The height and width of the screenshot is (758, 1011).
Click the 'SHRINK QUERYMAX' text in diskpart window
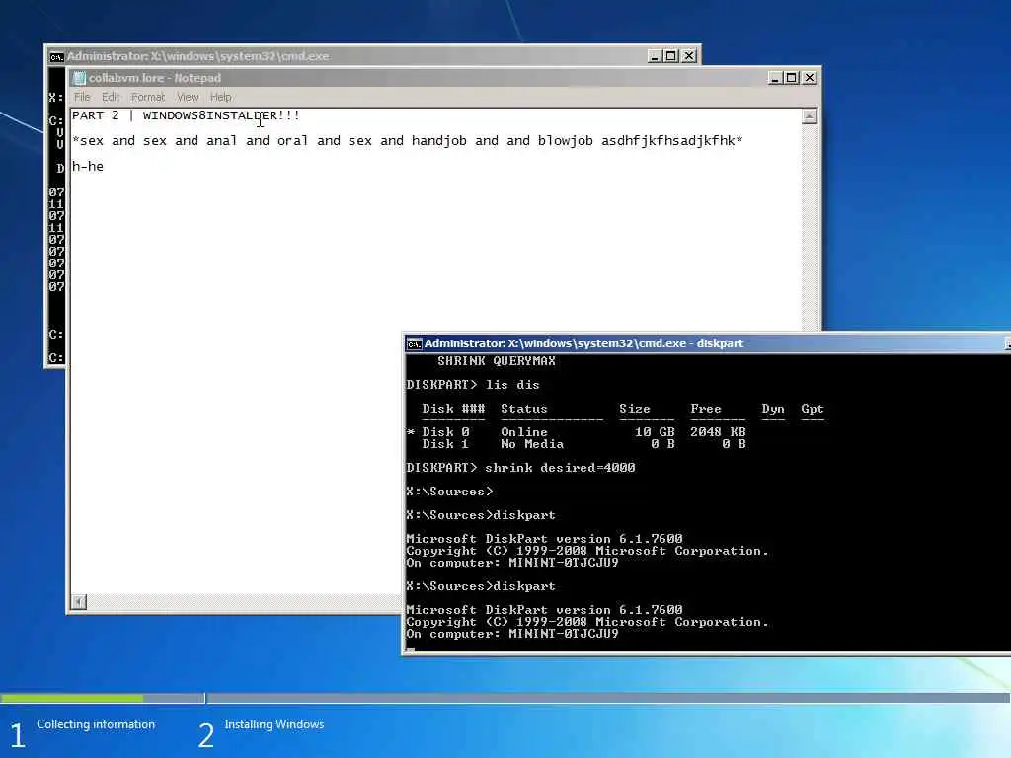tap(497, 361)
